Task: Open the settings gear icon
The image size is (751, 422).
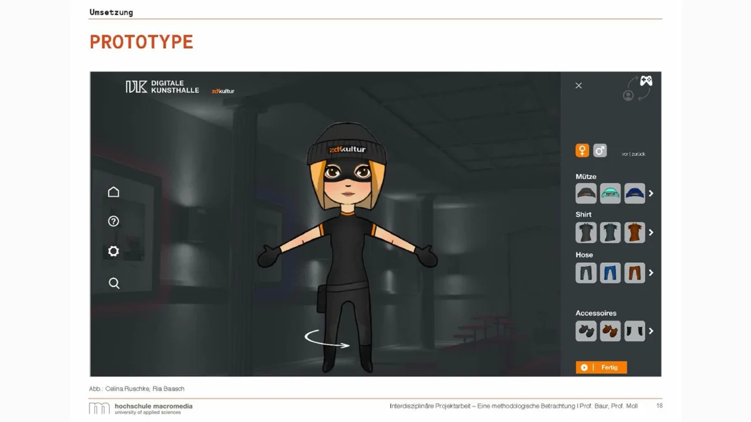Action: [114, 251]
